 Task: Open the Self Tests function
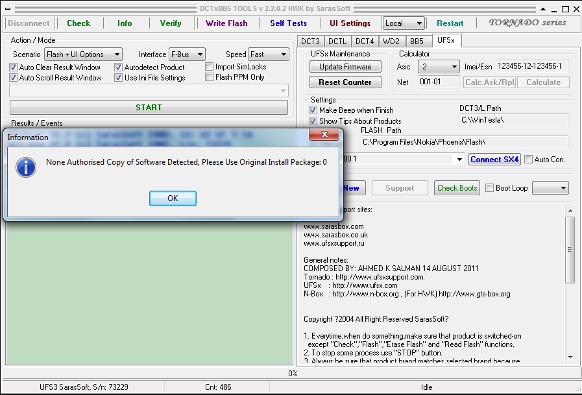coord(288,23)
